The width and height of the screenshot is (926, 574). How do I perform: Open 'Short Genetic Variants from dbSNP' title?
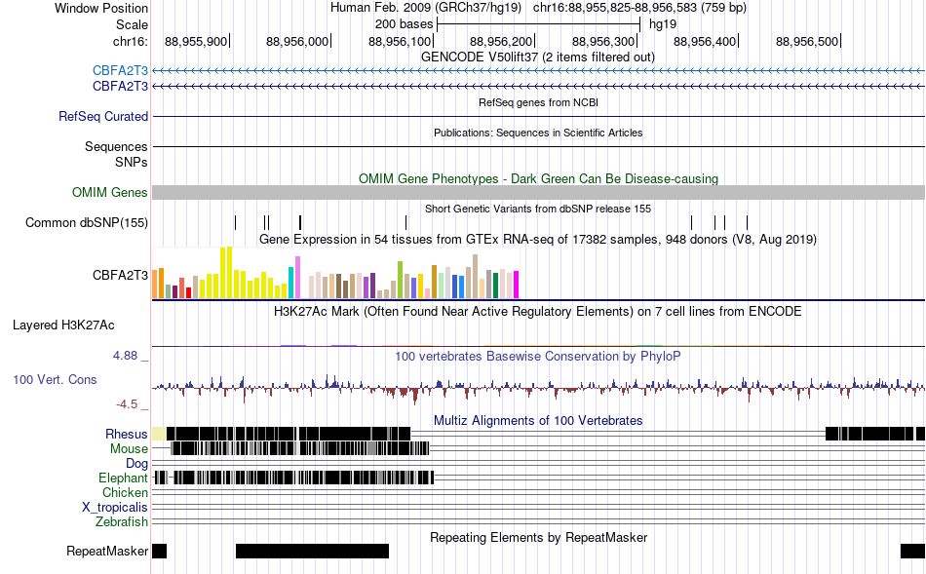538,209
